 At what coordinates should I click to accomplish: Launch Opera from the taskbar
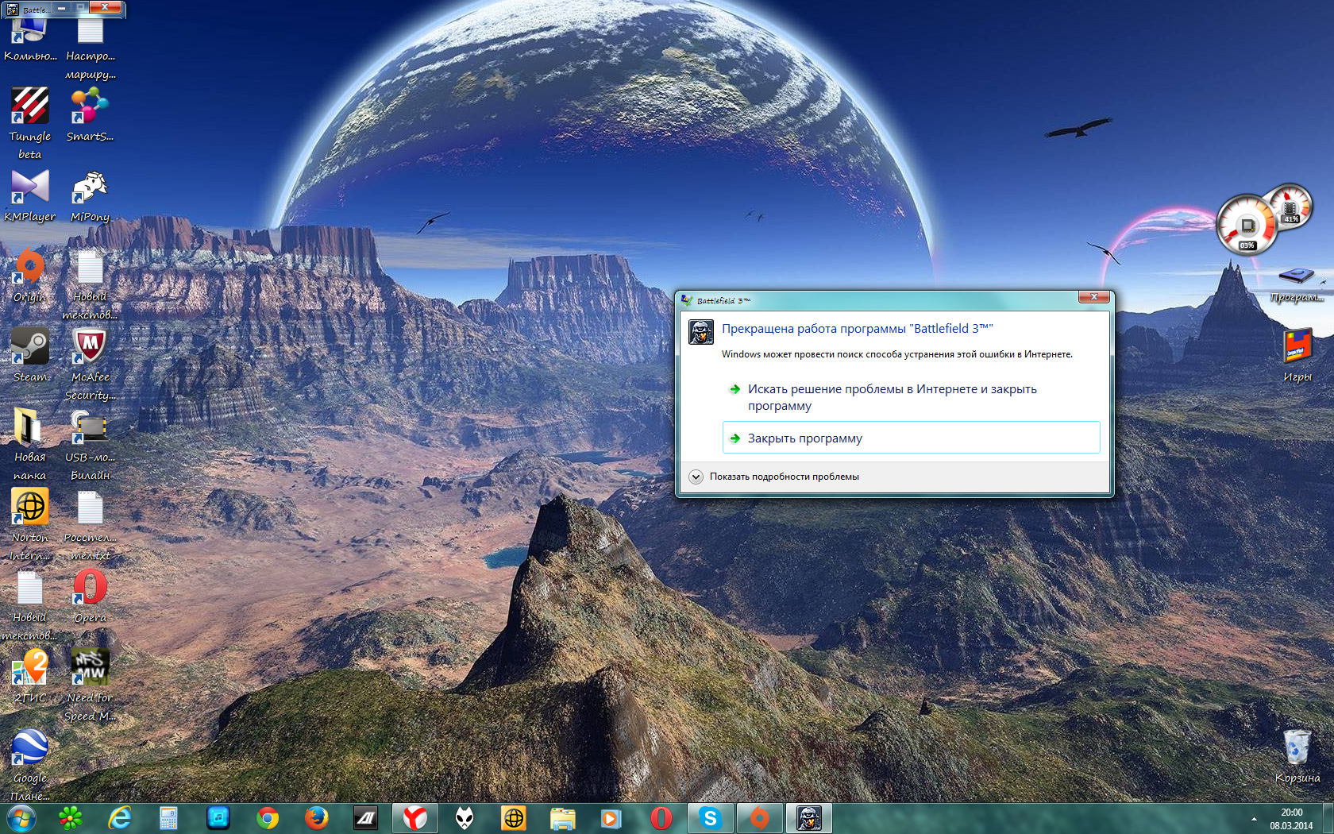point(661,817)
